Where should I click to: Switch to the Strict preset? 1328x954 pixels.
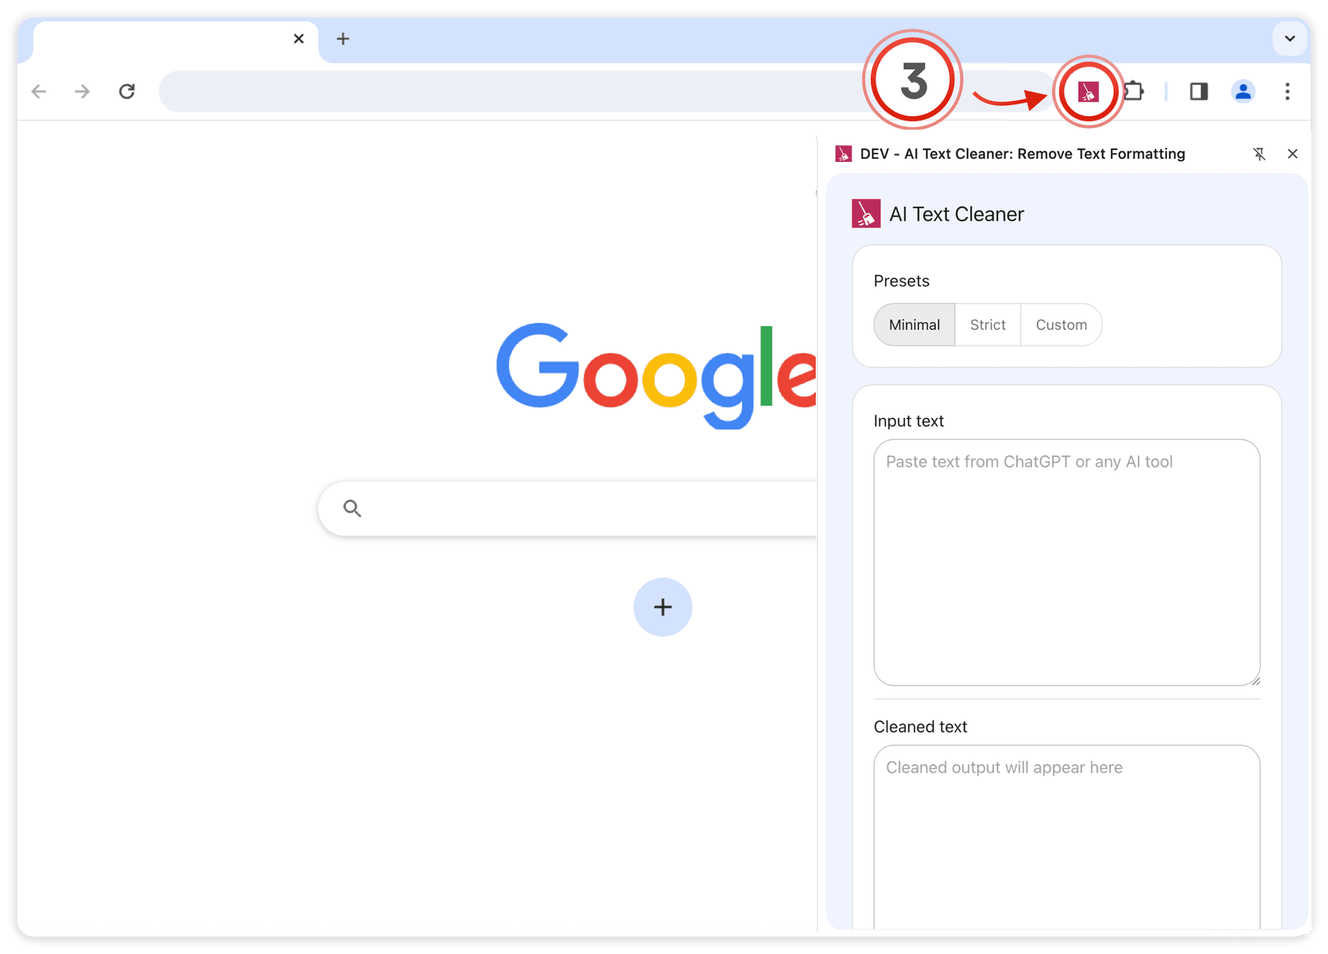pyautogui.click(x=987, y=324)
